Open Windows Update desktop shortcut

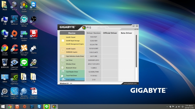tap(24, 36)
